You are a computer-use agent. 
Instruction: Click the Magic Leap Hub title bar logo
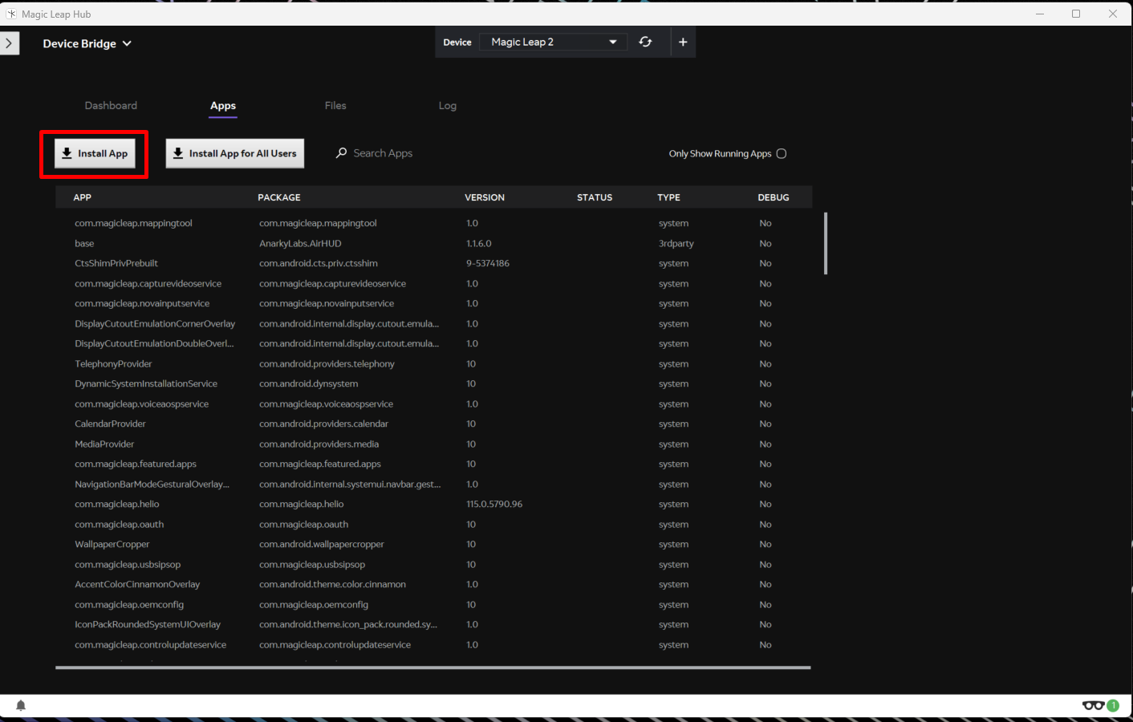click(x=11, y=14)
